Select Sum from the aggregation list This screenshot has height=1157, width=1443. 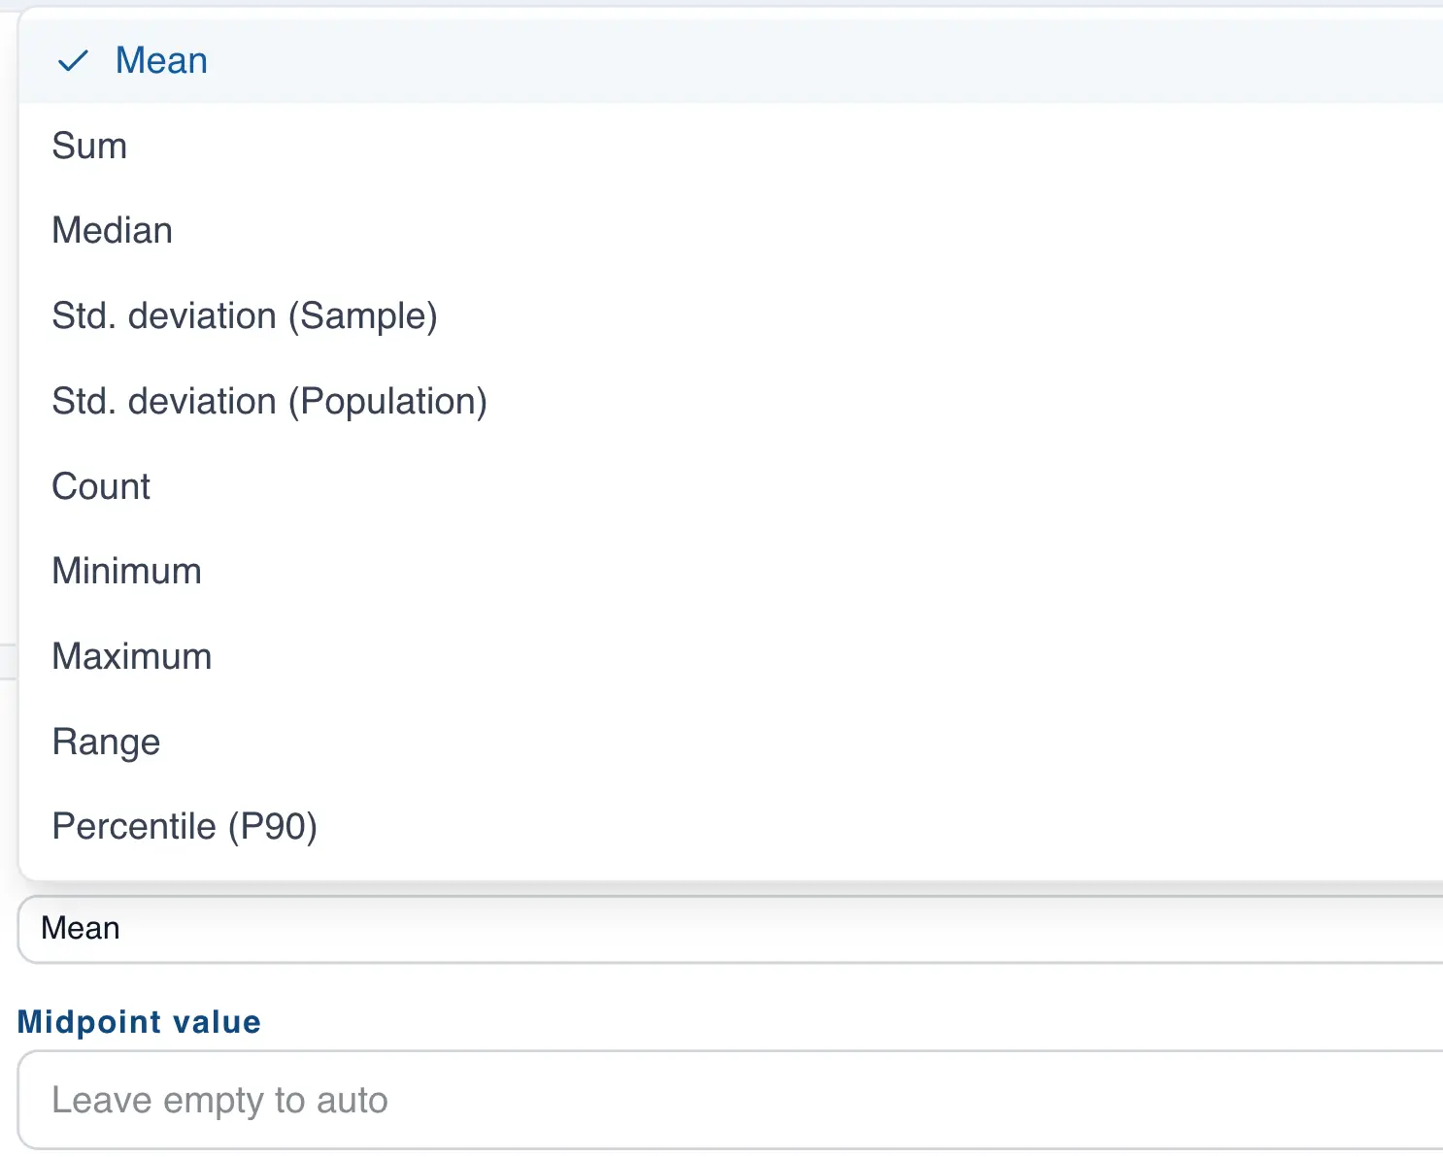(x=89, y=146)
